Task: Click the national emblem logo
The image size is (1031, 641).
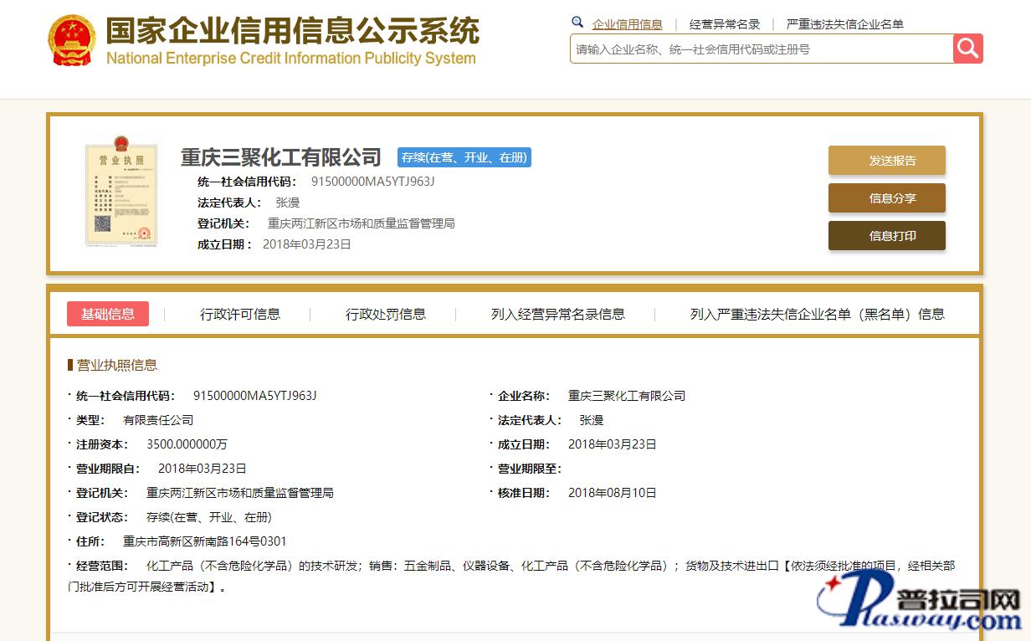Action: (x=72, y=39)
